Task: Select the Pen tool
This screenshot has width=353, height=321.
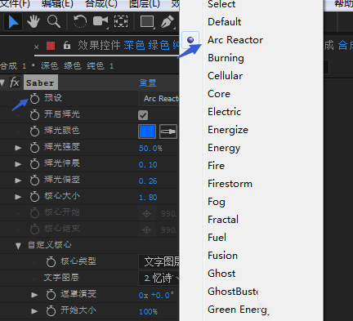Action: coord(168,22)
